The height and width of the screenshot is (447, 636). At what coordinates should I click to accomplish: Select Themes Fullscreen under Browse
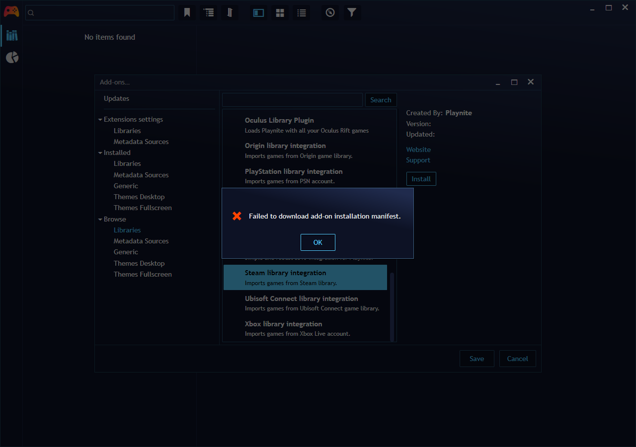click(x=143, y=274)
